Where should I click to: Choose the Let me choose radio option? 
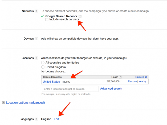(43, 72)
